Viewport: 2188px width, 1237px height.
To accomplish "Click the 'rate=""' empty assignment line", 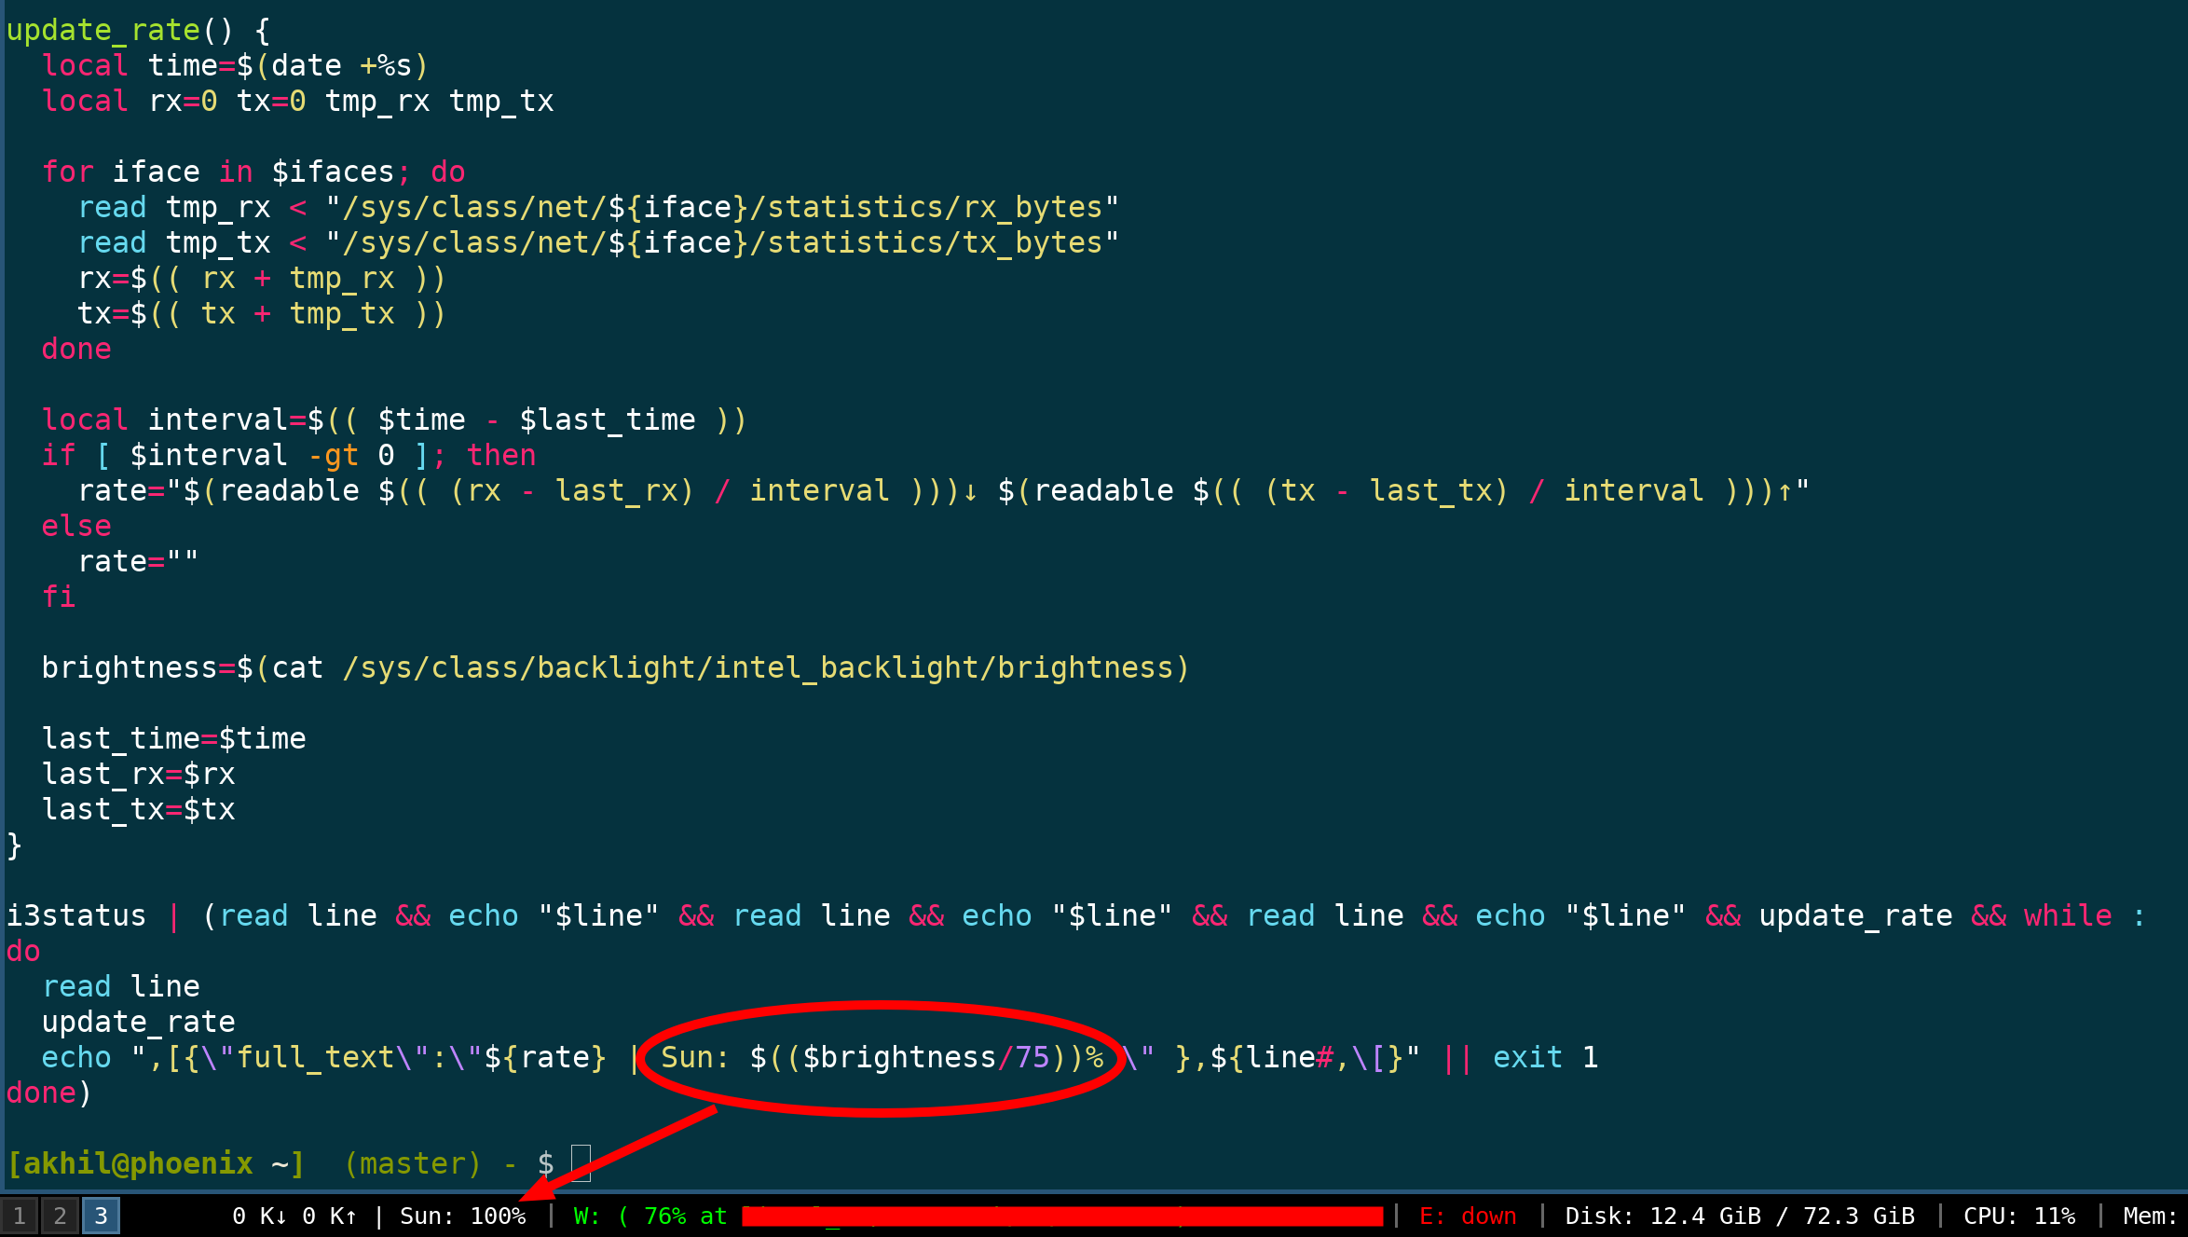I will coord(138,561).
